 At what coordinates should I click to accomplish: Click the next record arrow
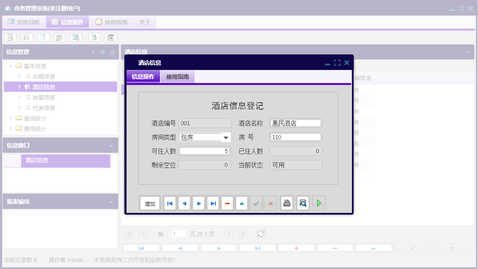(198, 203)
